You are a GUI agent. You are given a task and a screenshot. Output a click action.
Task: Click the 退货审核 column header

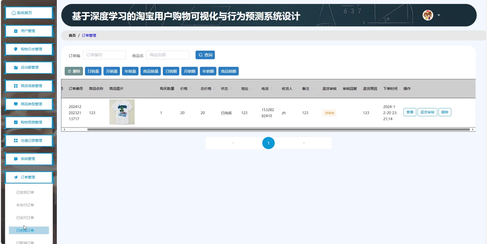pos(329,89)
